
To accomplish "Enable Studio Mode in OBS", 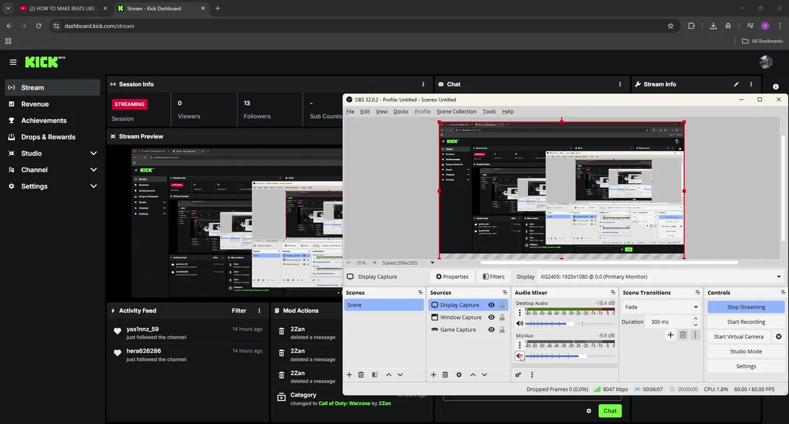I will point(746,351).
